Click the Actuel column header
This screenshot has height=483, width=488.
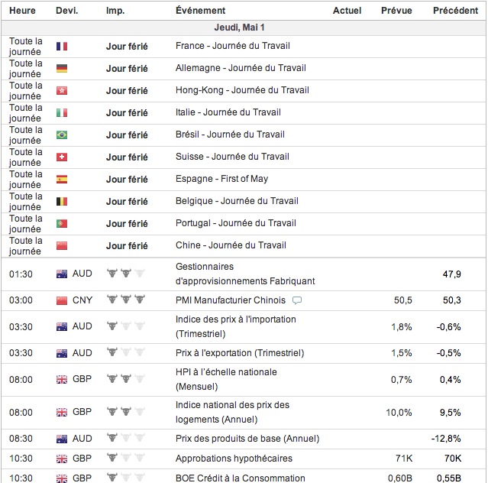pos(347,11)
